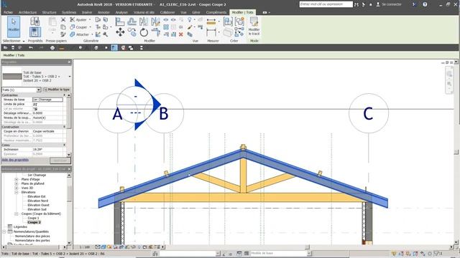Click the Save icon in quick access toolbar
Screen dimensions: 460x258
point(13,48)
